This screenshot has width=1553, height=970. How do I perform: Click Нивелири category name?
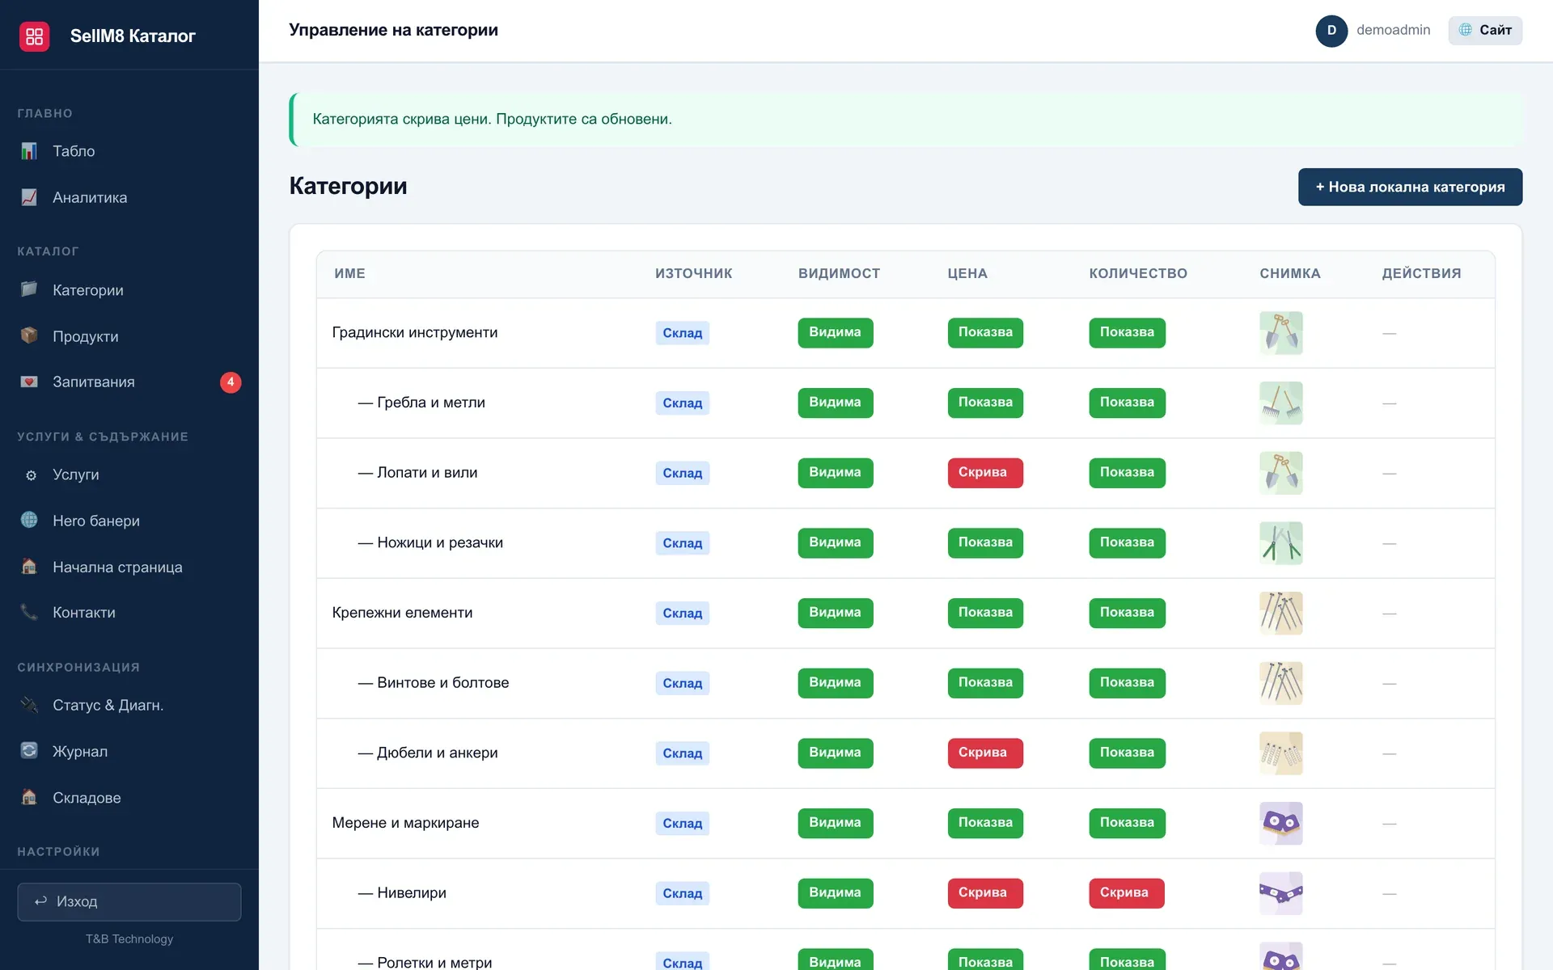click(x=411, y=893)
